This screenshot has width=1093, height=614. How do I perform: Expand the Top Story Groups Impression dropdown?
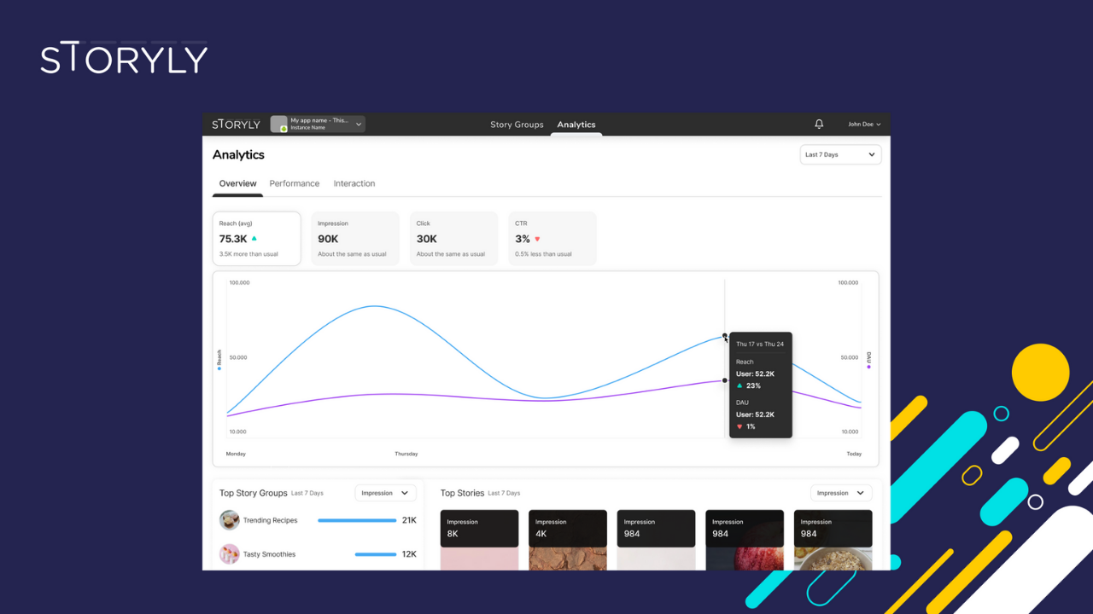click(385, 493)
